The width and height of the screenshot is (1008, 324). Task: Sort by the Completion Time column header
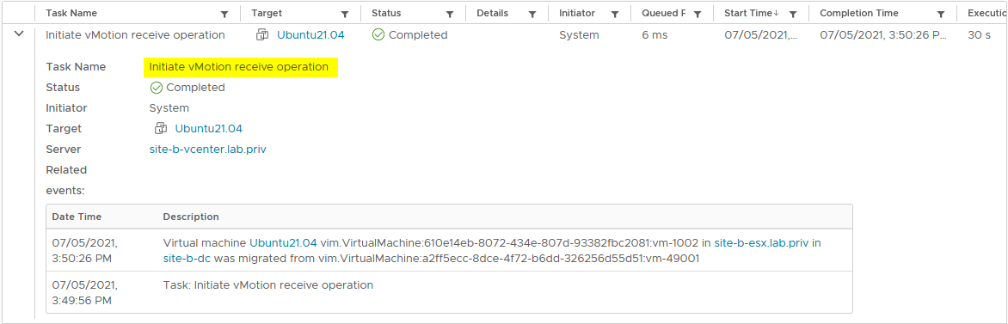tap(859, 13)
